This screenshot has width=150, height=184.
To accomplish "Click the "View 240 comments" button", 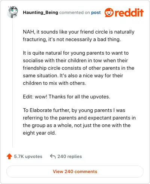I will coord(75,172).
